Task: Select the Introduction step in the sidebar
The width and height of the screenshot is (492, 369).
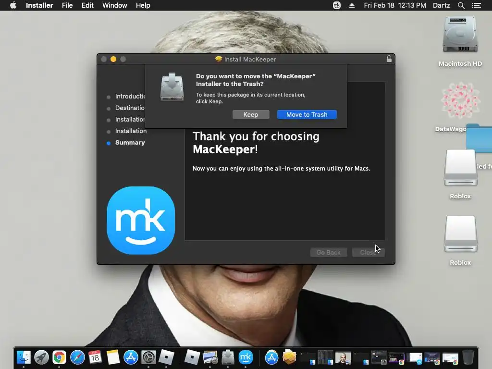Action: (x=130, y=96)
